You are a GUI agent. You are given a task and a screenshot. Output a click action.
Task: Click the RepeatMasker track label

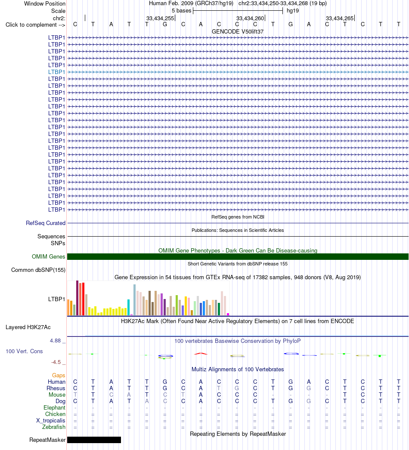(47, 440)
